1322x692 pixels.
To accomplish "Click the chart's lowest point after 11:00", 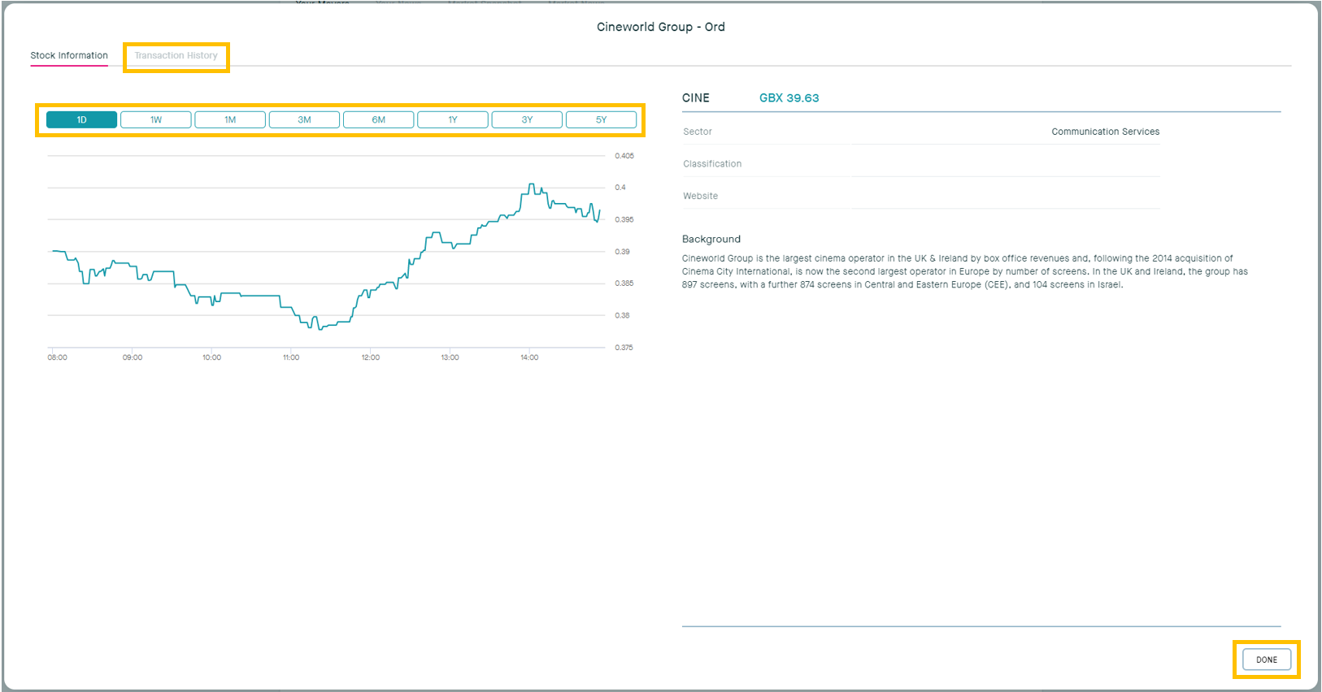I will [320, 328].
